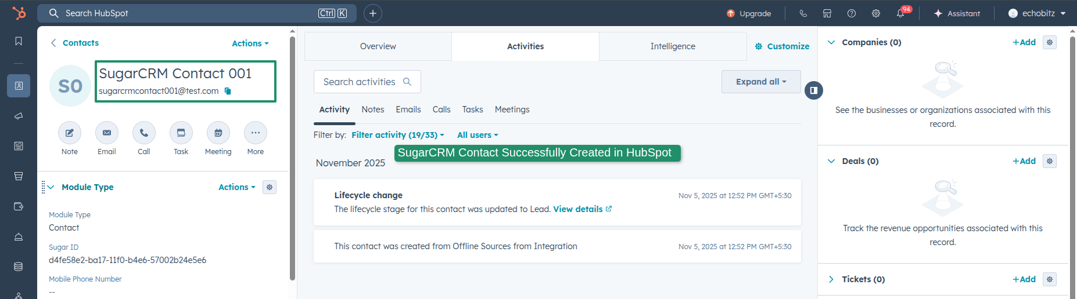1077x299 pixels.
Task: Open the contact Actions dropdown at top
Action: [250, 43]
